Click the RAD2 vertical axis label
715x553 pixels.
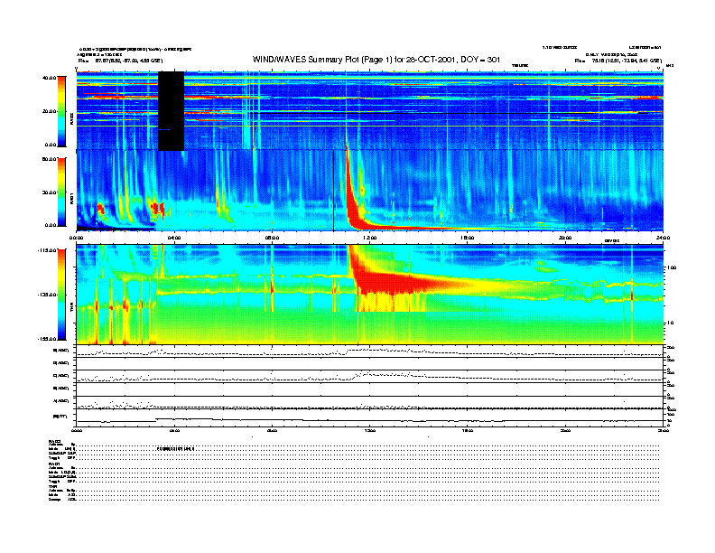(71, 119)
